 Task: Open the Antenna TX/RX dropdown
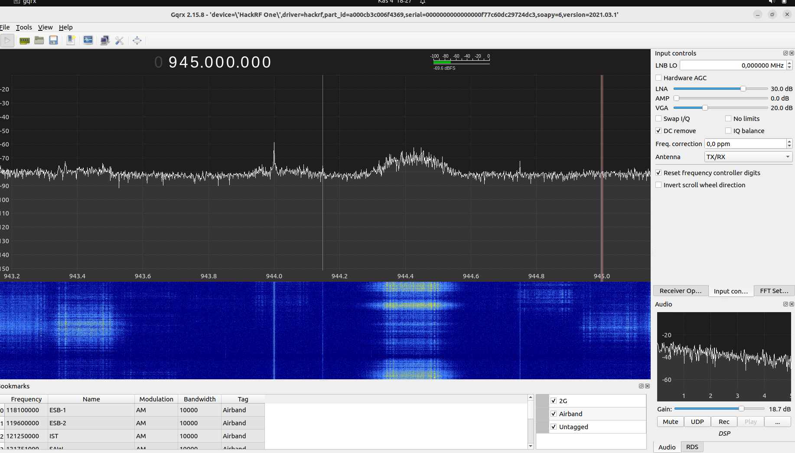coord(748,157)
